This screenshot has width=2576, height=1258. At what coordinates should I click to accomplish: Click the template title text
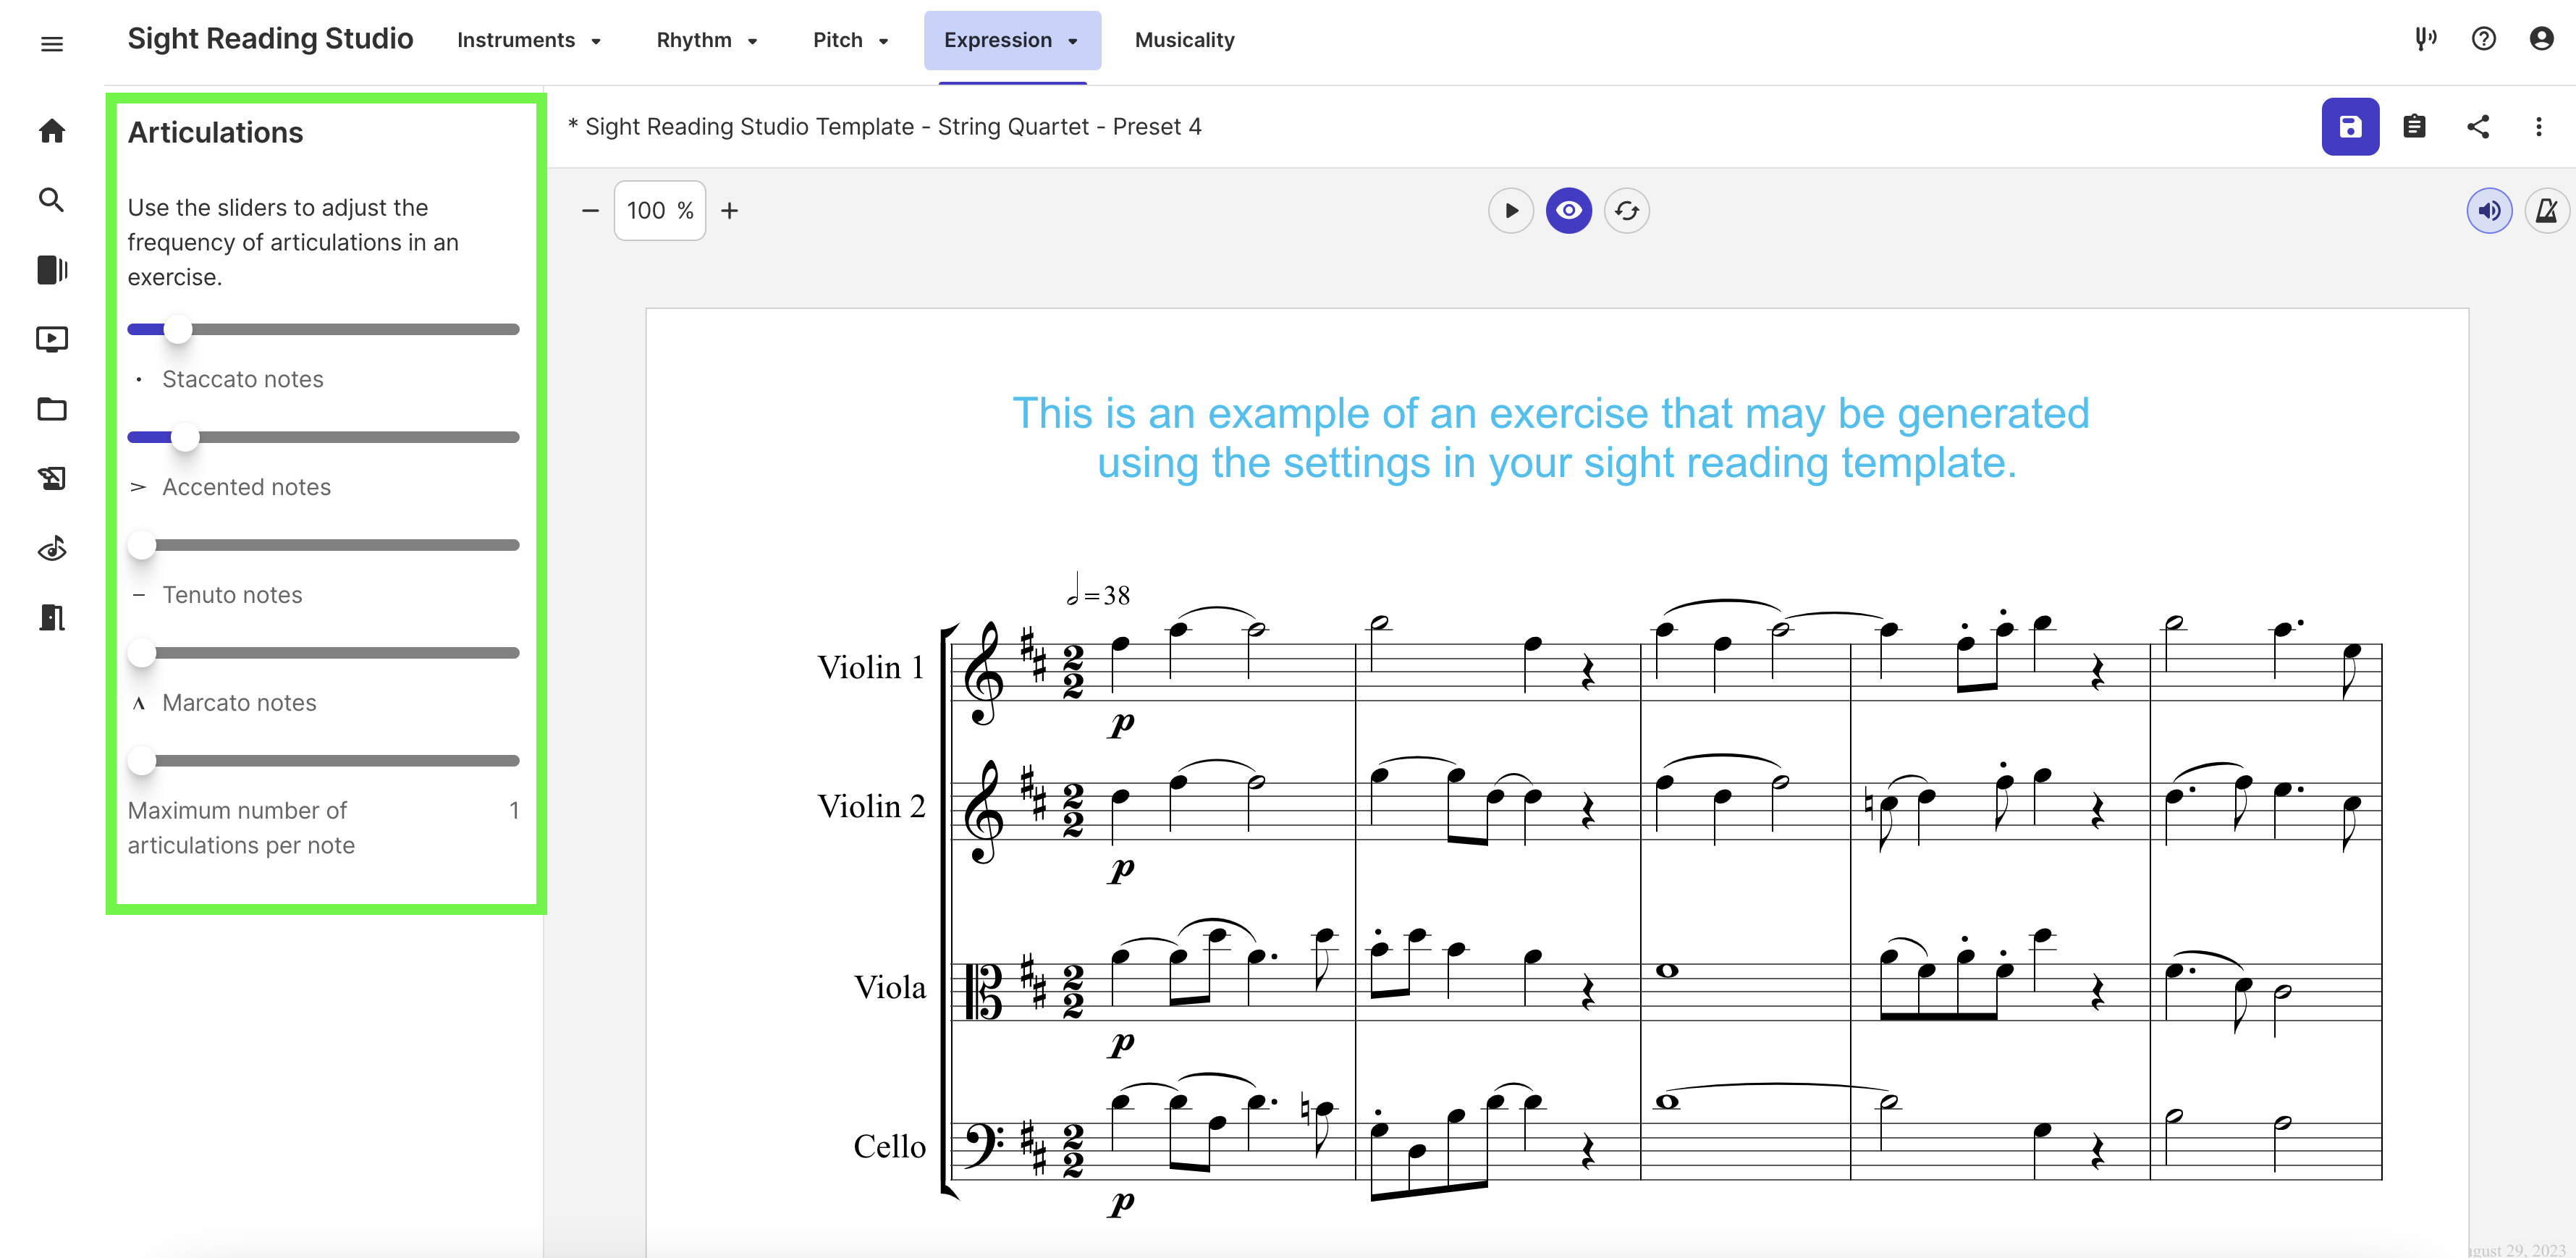[885, 127]
